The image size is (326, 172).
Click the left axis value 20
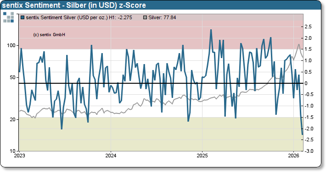[13, 119]
